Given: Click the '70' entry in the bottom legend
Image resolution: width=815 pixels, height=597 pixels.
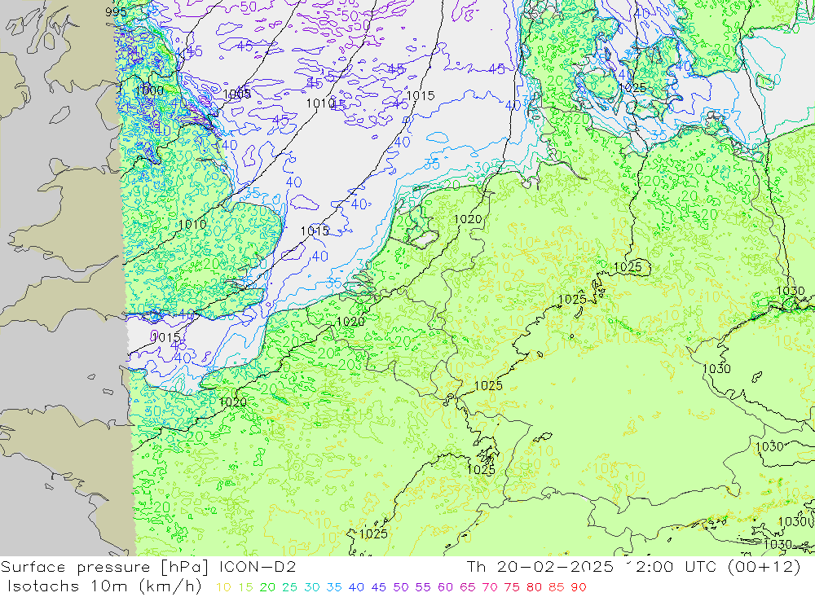Looking at the screenshot, I should pos(490,588).
